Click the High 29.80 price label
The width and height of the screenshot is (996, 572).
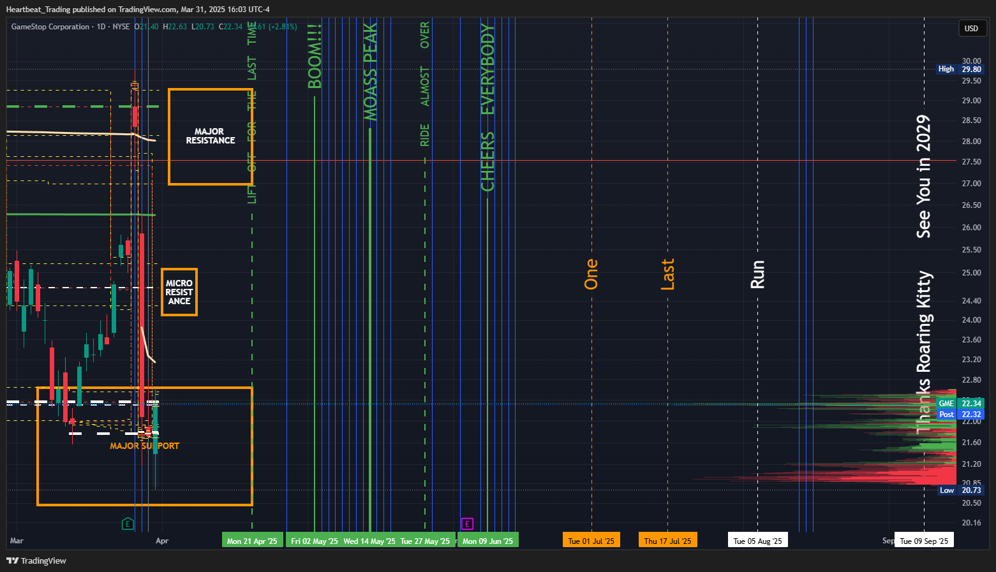coord(960,69)
